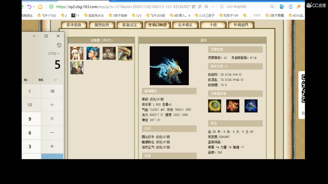Go to browser home page icon
Image resolution: width=328 pixels, height=184 pixels.
pos(40,7)
